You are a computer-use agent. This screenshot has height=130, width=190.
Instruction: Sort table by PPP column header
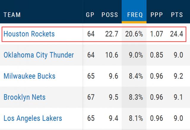156,15
